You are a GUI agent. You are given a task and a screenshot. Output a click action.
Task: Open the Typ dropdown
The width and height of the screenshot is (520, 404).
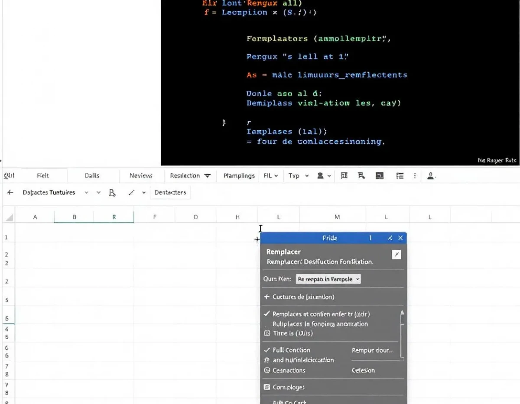pos(299,176)
